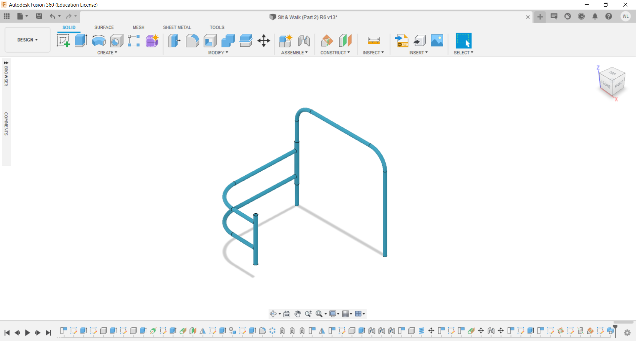Activate the Pan tool in navigation bar

point(297,314)
